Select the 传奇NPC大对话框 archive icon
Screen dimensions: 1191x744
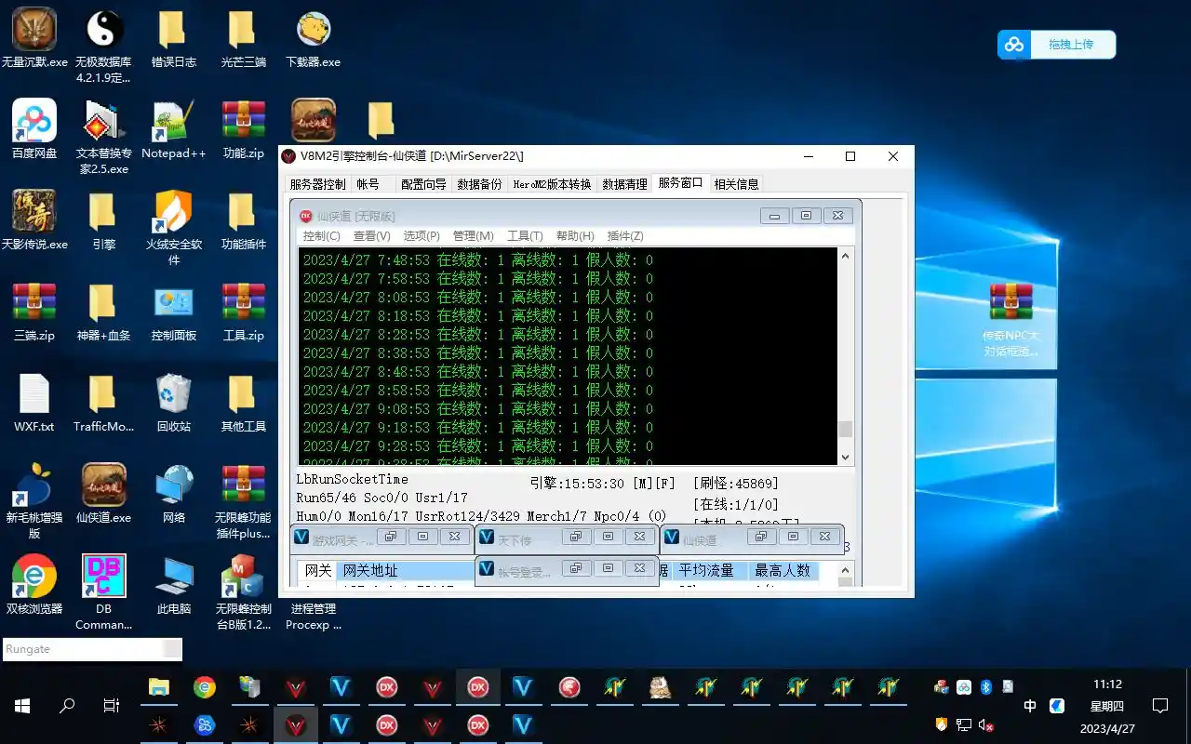click(1010, 319)
